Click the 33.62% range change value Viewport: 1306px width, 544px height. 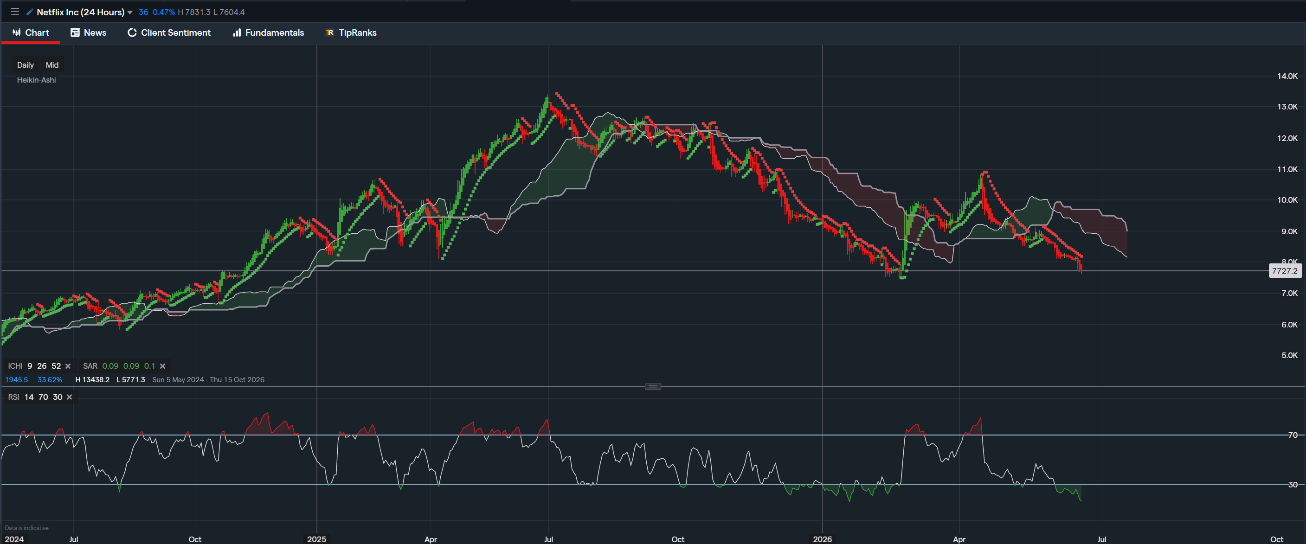[x=50, y=380]
